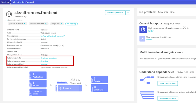The image size is (196, 103).
Task: Click Analyze backtrace button
Action: [167, 98]
